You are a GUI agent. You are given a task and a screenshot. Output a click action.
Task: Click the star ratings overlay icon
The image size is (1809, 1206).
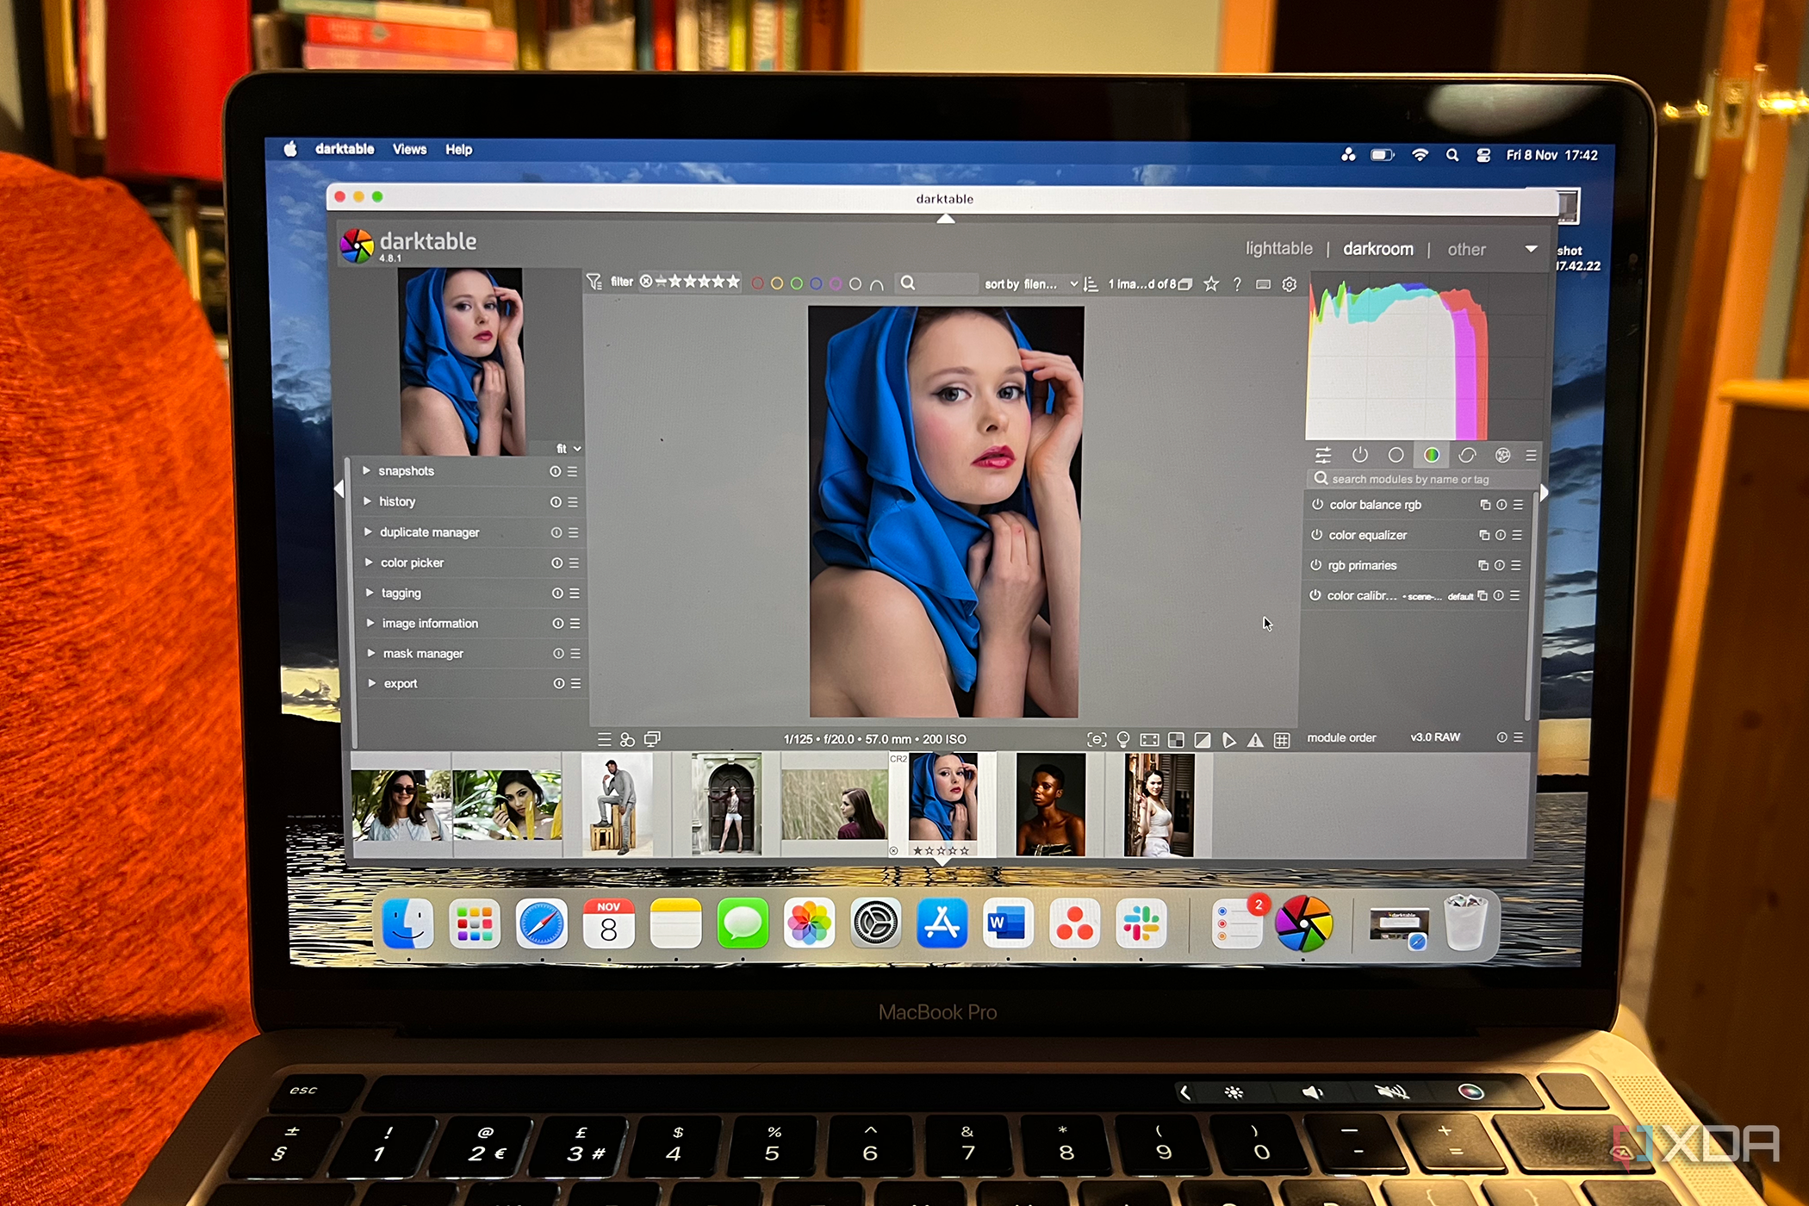click(x=1211, y=284)
